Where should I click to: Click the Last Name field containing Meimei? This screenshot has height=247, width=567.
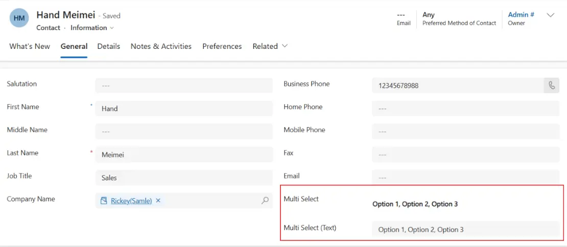point(184,155)
